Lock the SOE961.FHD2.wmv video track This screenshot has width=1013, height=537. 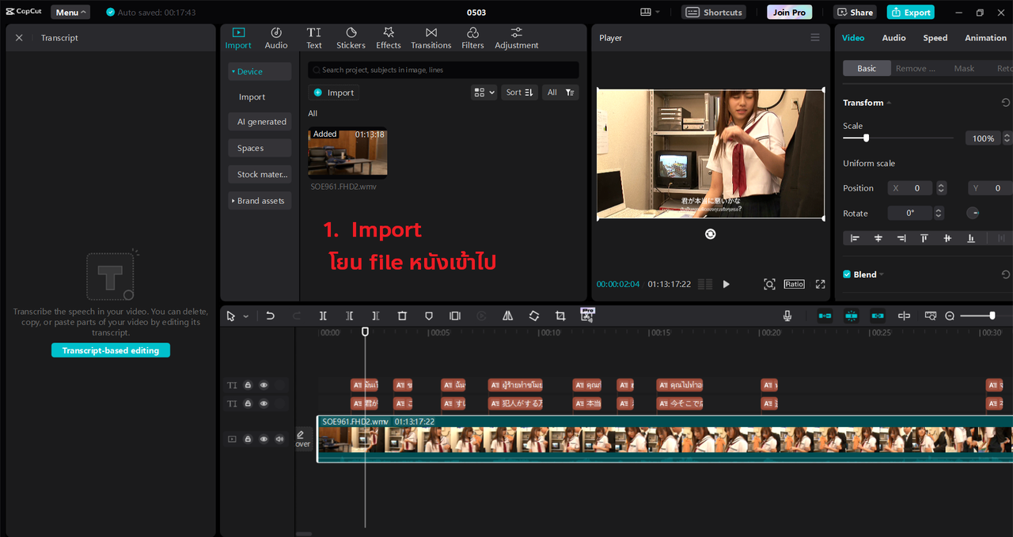click(248, 439)
